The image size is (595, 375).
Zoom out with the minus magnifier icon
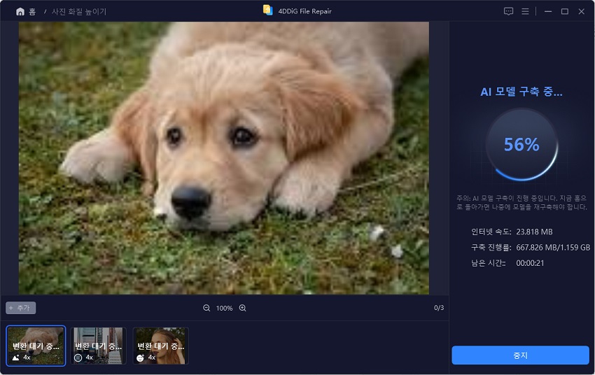[x=206, y=308]
